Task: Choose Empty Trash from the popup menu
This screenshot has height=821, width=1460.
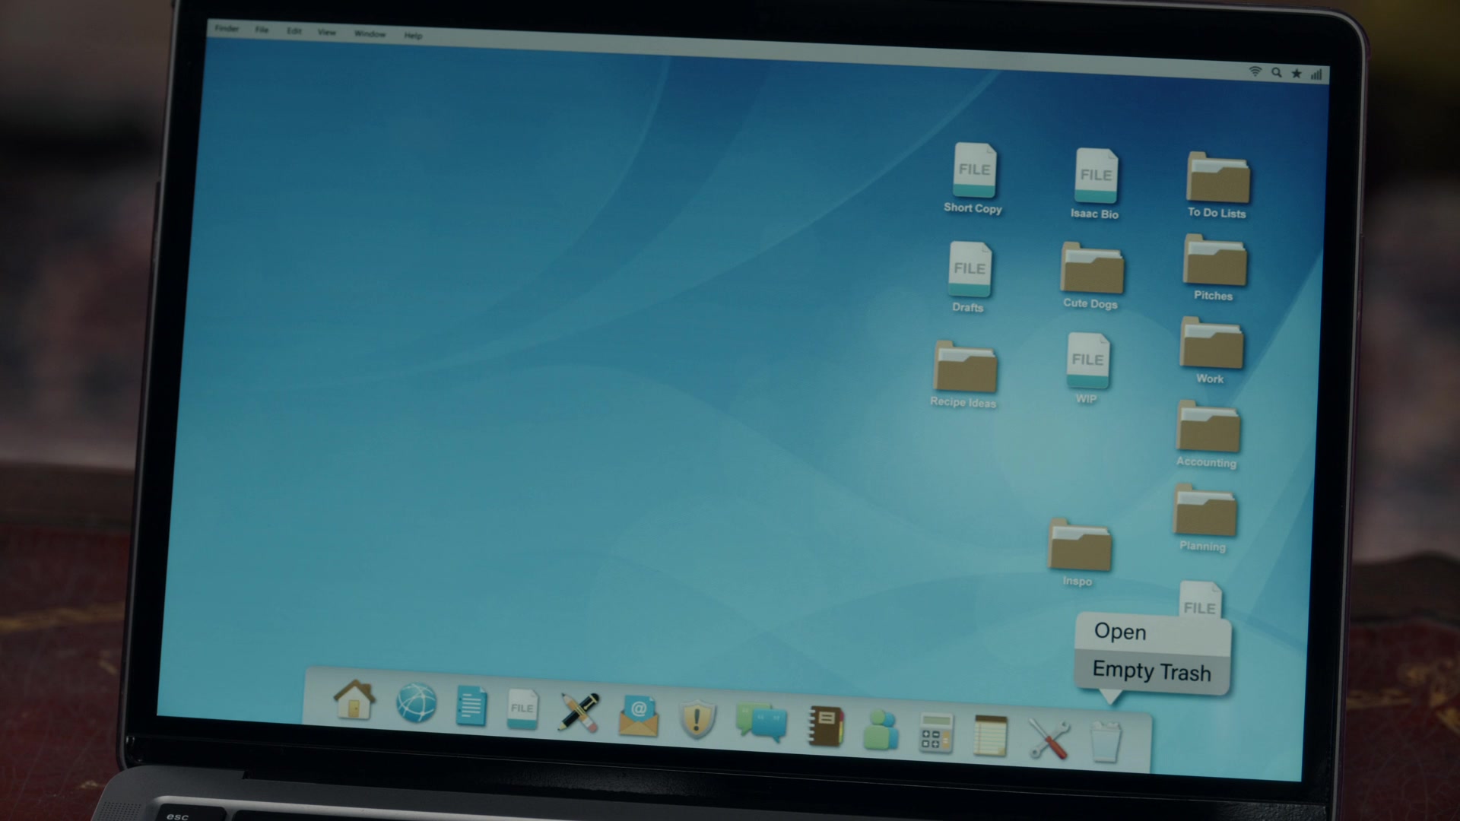Action: click(x=1152, y=671)
